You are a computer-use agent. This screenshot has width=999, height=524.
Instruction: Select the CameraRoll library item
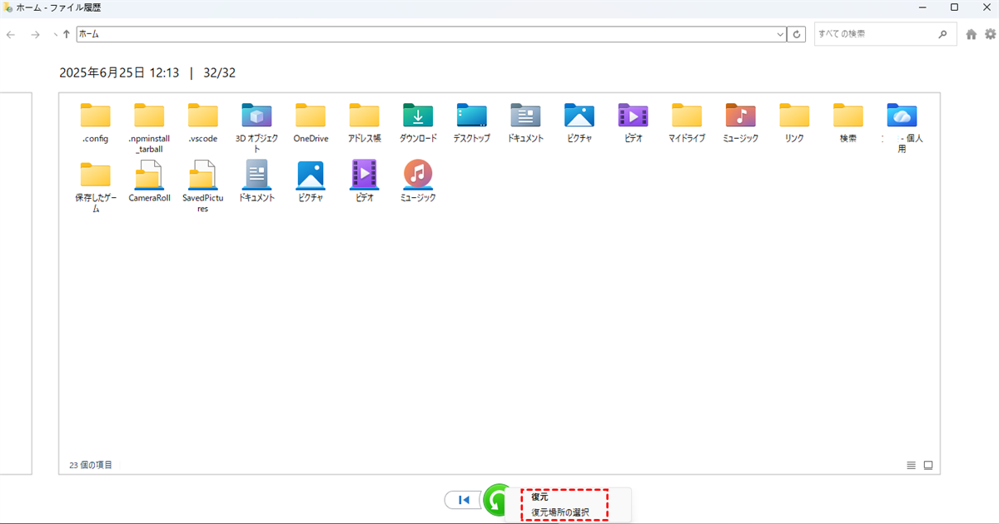click(149, 182)
